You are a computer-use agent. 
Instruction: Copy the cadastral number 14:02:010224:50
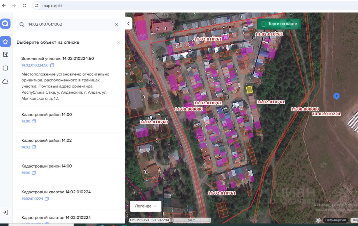coord(52,65)
